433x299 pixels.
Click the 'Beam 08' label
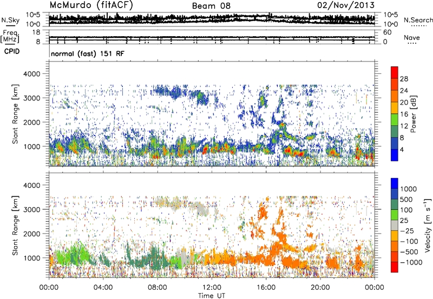[211, 6]
